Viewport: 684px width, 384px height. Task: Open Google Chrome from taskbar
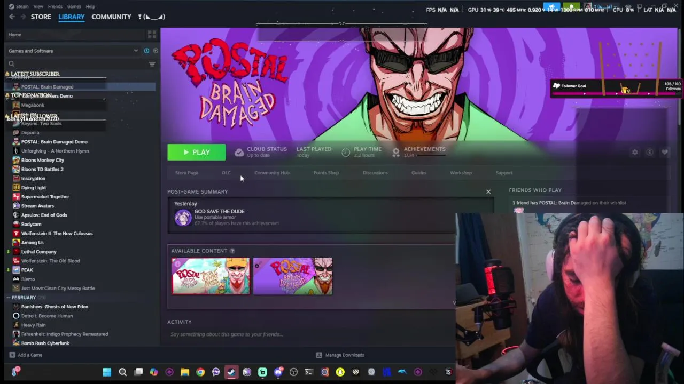[200, 372]
